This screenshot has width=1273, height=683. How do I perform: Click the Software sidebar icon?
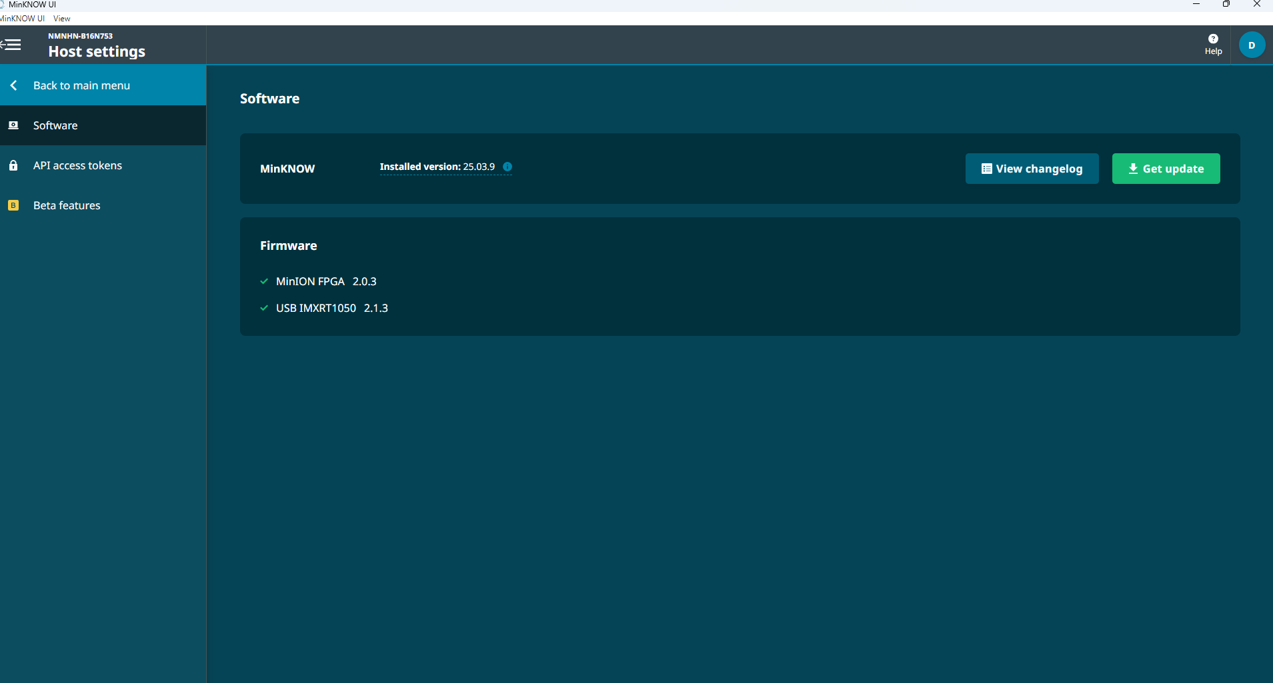coord(13,125)
